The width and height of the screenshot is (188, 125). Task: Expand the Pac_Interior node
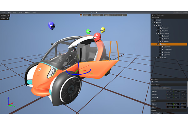[x=156, y=31]
